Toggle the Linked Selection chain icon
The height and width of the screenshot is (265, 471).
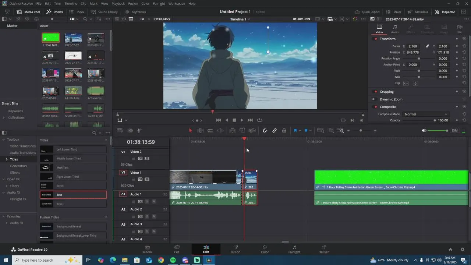point(275,131)
